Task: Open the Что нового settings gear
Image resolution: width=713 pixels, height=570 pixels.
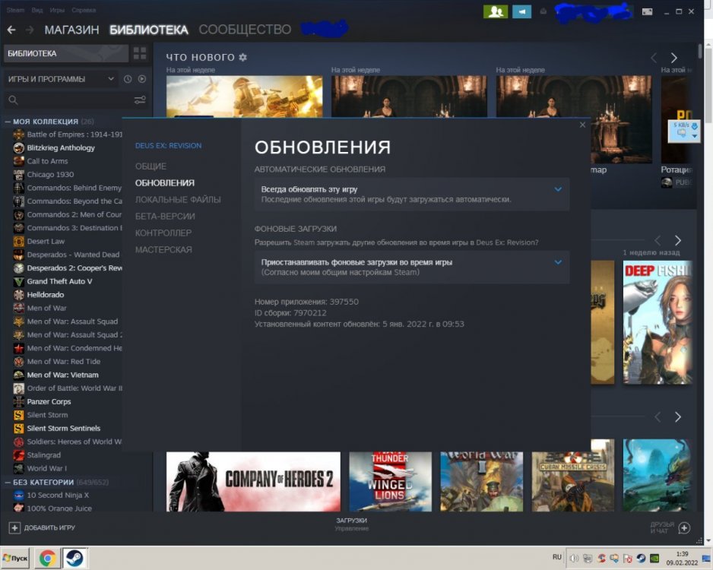Action: tap(243, 58)
